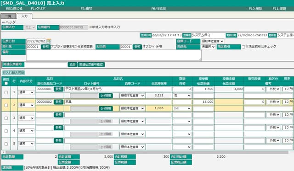This screenshot has height=171, width=294.
Task: Click F10:削除 in the function key bar
Action: [x=255, y=9]
